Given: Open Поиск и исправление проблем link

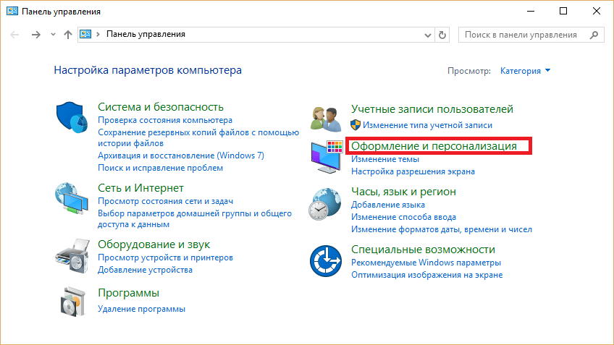Looking at the screenshot, I should (160, 168).
